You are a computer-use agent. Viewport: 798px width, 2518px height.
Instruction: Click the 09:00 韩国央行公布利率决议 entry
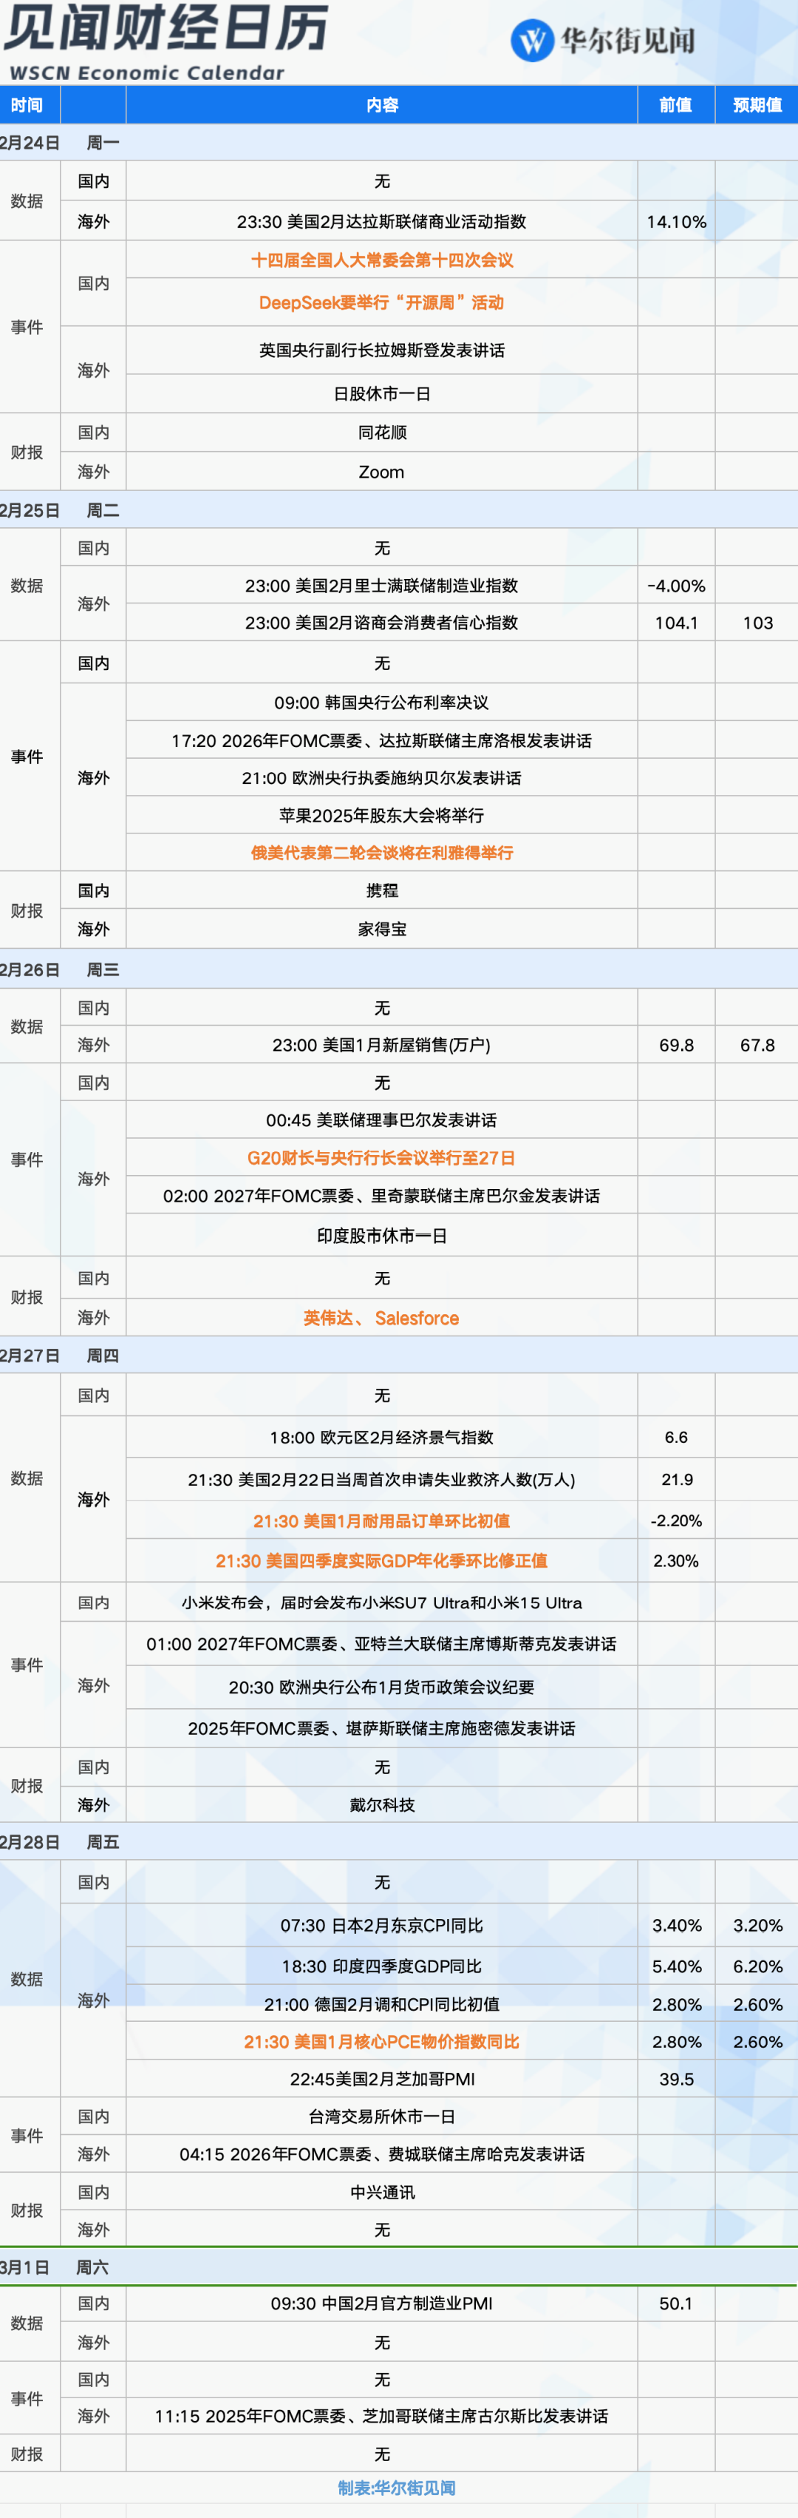click(381, 703)
